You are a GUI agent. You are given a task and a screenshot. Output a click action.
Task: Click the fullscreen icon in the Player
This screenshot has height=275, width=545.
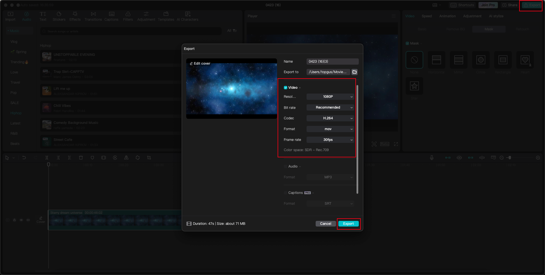tap(396, 144)
